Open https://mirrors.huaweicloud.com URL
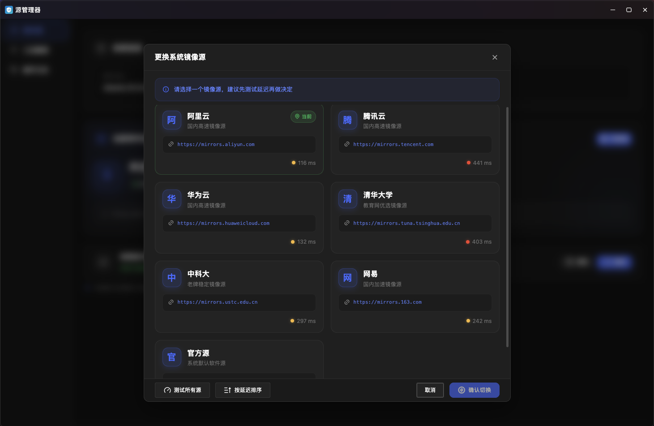Screen dimensions: 654x426 pos(223,223)
